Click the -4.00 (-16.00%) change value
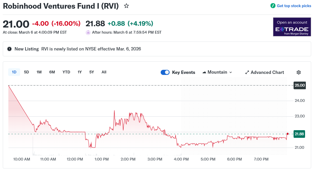This screenshot has height=172, width=316. click(56, 24)
